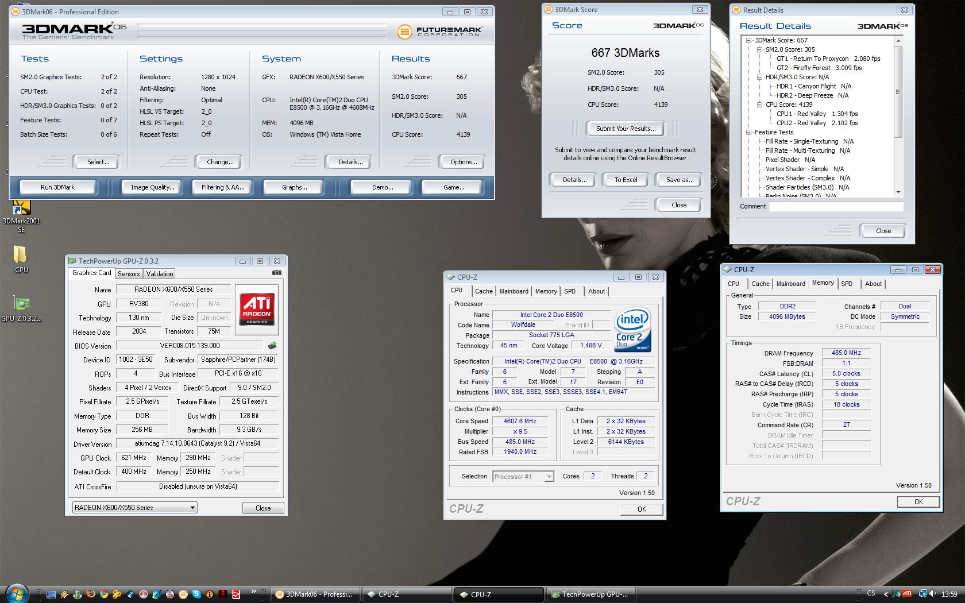Collapse the CPU Score: 4139 tree node
Screen dimensions: 965x603
point(759,105)
